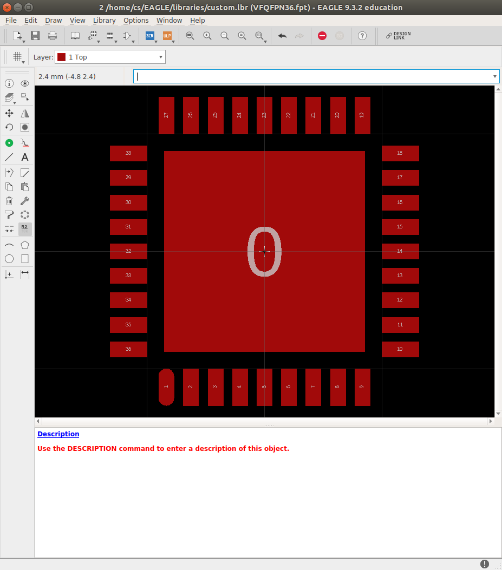
Task: Open the Library menu
Action: pyautogui.click(x=105, y=21)
